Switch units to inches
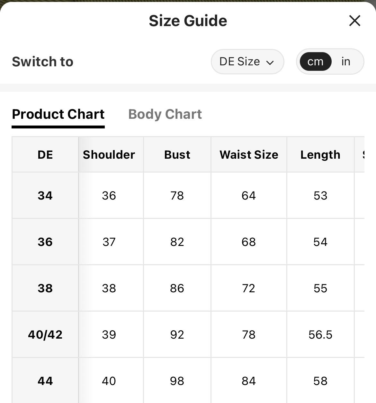 346,61
